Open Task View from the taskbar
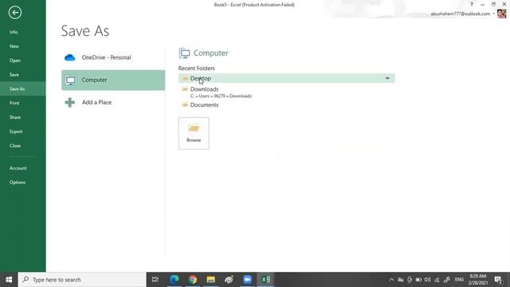This screenshot has height=287, width=510. click(155, 280)
